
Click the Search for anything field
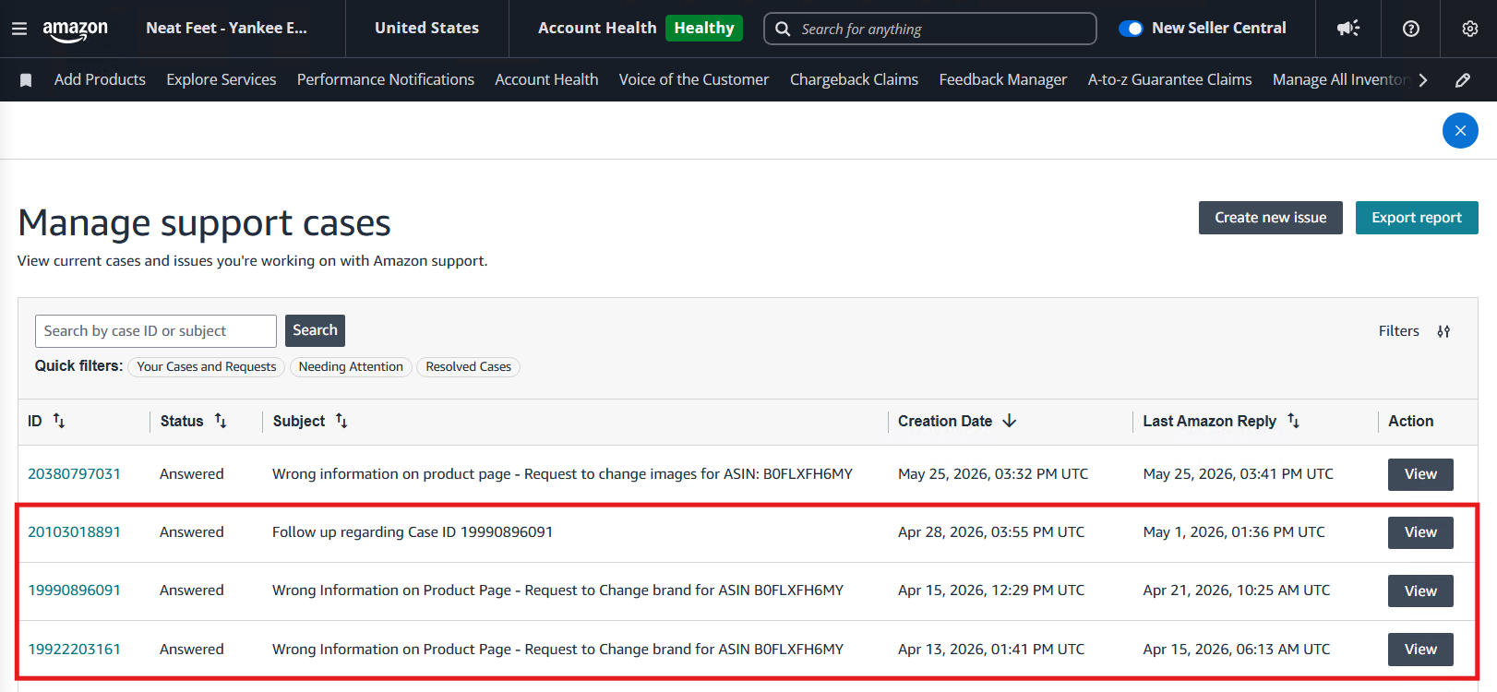[x=930, y=29]
